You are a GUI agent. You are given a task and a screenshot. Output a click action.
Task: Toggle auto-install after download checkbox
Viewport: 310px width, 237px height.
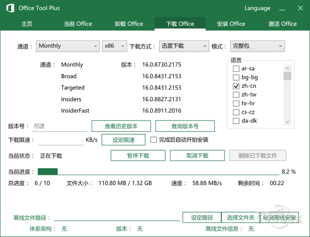click(154, 140)
